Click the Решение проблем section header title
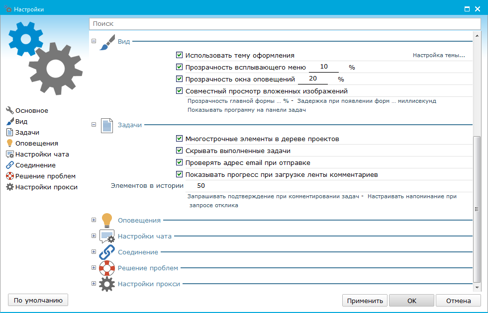 tap(148, 268)
